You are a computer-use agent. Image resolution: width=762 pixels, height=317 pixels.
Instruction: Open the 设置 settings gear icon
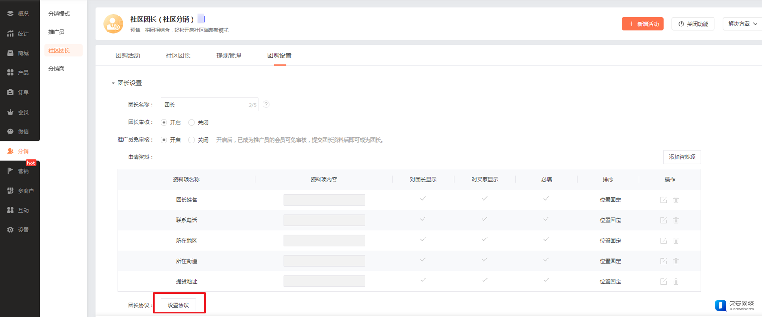(10, 230)
